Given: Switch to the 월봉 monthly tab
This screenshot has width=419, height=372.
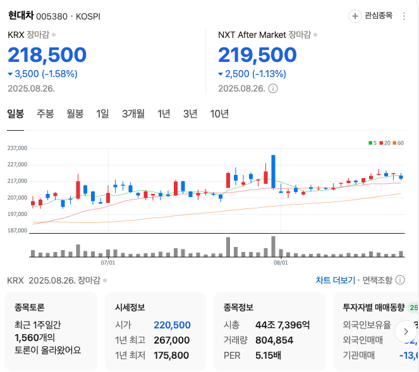Looking at the screenshot, I should 75,114.
